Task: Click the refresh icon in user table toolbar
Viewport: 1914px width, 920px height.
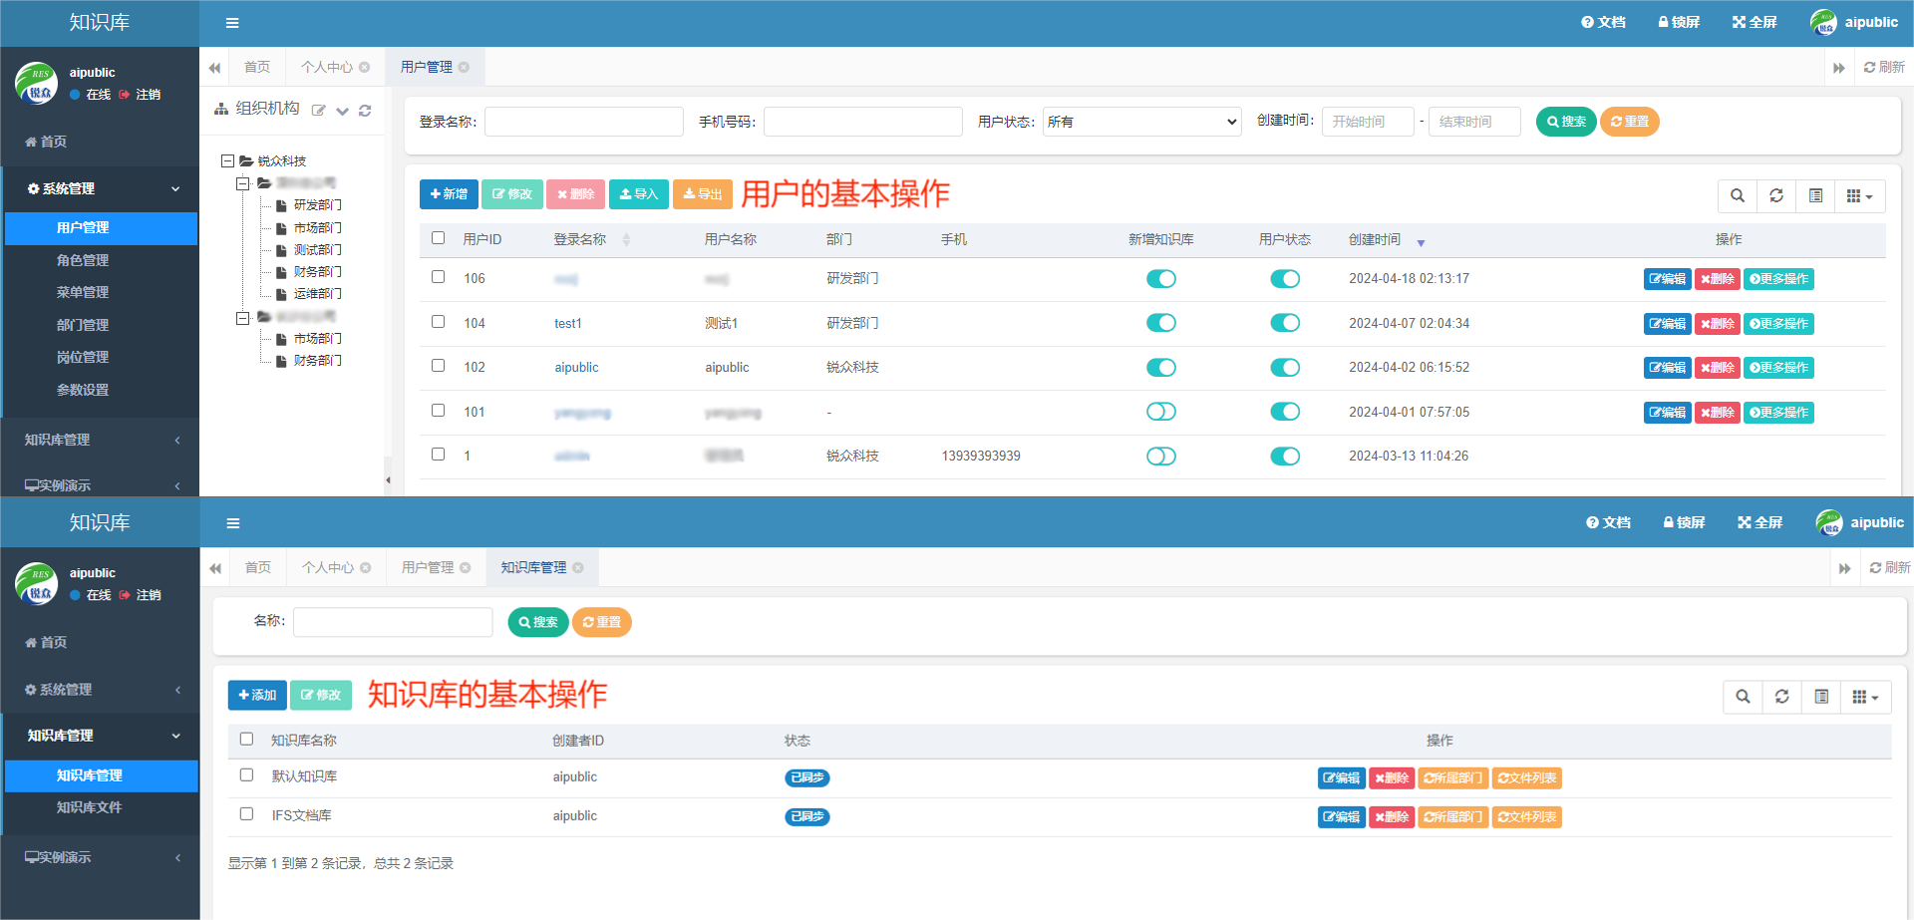Action: (1776, 195)
